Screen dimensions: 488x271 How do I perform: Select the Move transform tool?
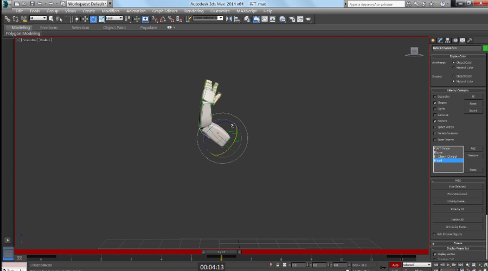pyautogui.click(x=85, y=19)
